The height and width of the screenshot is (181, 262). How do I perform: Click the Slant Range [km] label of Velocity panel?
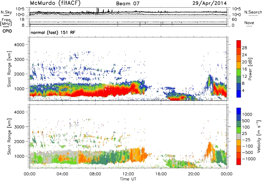(x=9, y=136)
